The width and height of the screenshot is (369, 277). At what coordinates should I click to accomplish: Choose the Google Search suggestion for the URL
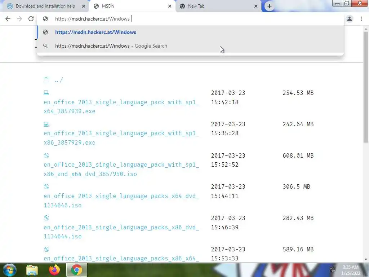190,46
